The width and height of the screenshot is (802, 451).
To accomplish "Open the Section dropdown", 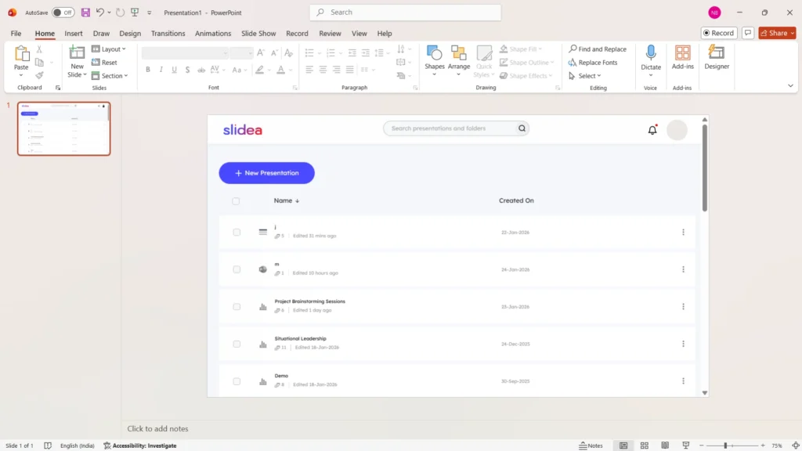I will click(x=108, y=76).
